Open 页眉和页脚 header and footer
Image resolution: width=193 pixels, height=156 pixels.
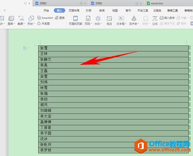(75, 20)
